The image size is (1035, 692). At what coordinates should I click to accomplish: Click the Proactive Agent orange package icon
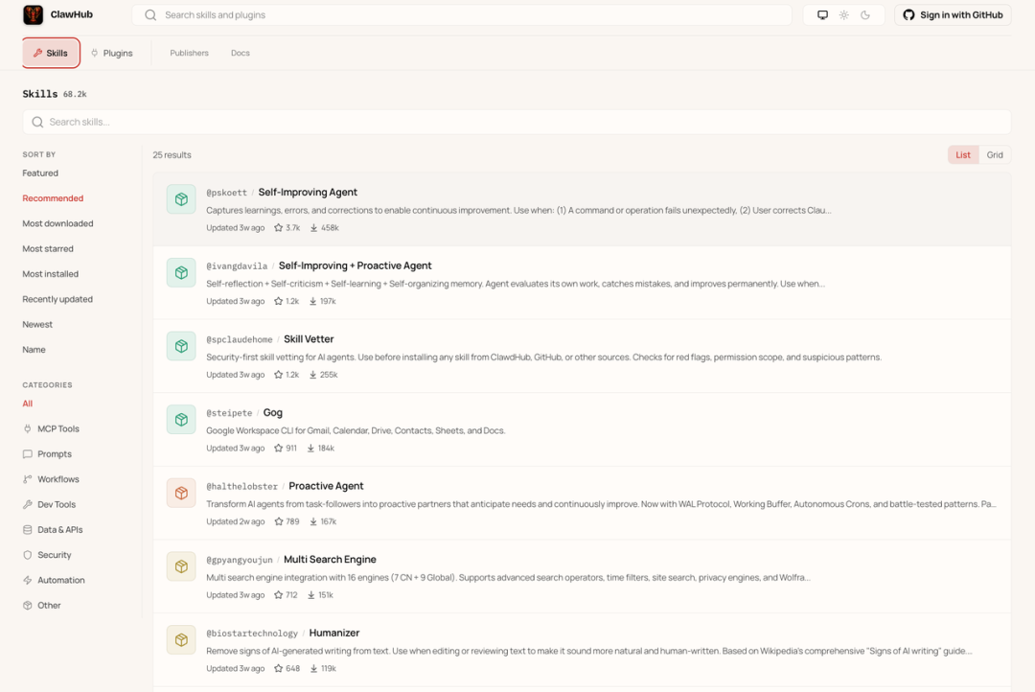click(x=181, y=493)
